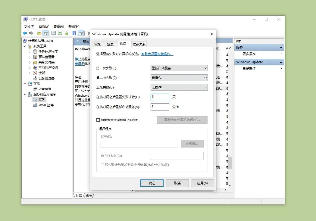Open the 帮助我设置恢复操作 link
Screen dimensions: 316x221
click(x=157, y=54)
